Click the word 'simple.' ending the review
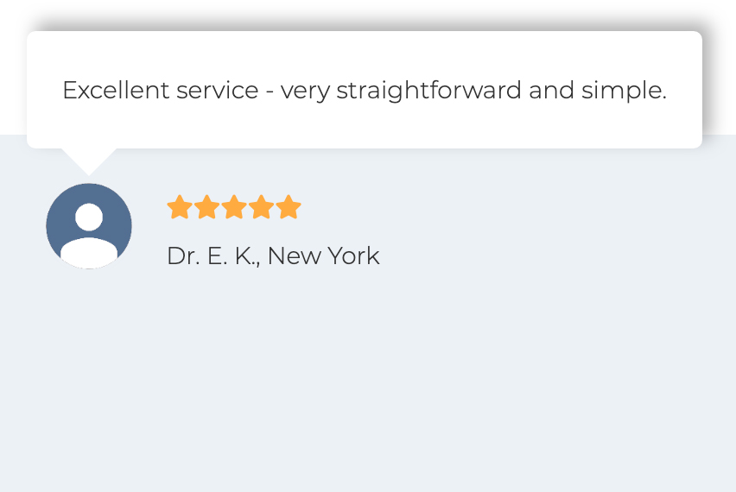The height and width of the screenshot is (492, 736). point(624,91)
